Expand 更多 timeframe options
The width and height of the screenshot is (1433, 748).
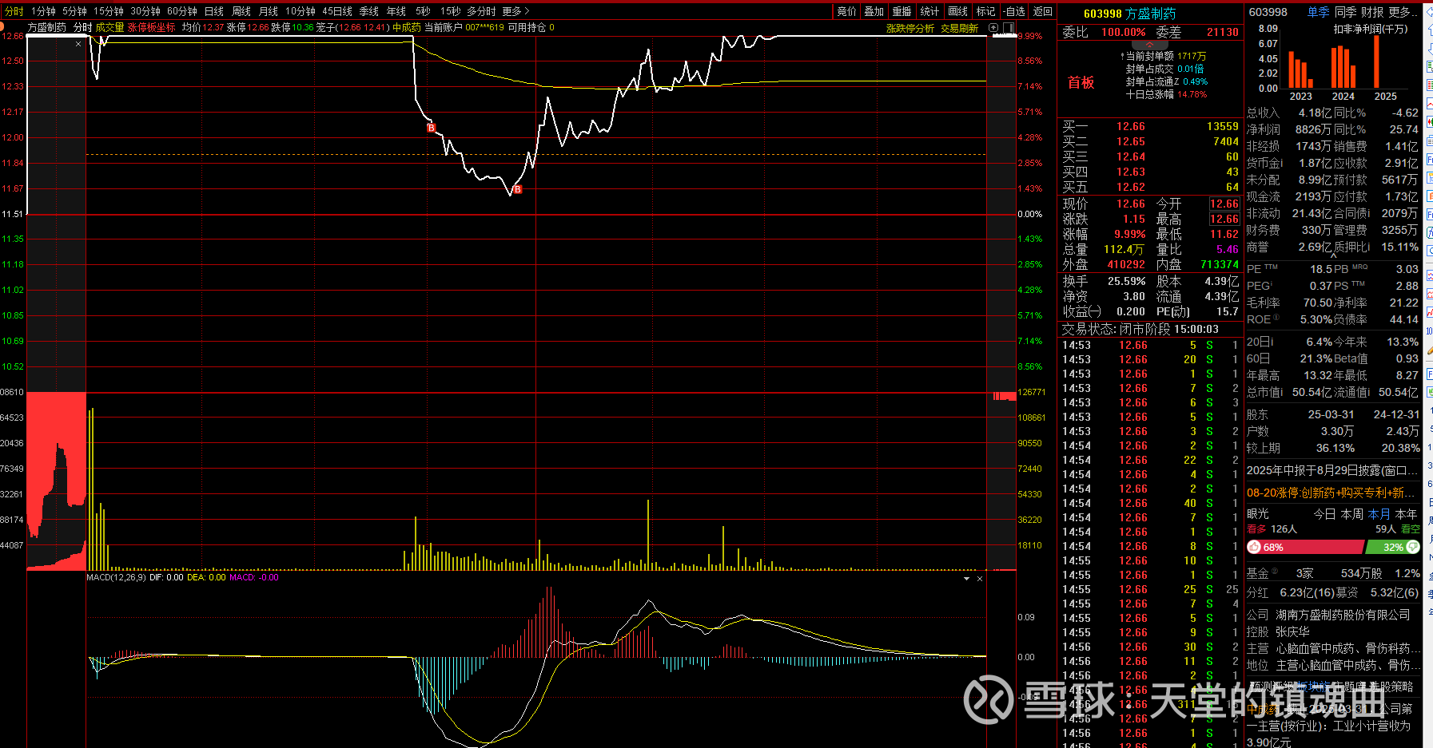[515, 11]
